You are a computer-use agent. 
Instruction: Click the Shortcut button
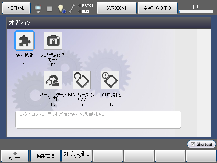point(201,144)
